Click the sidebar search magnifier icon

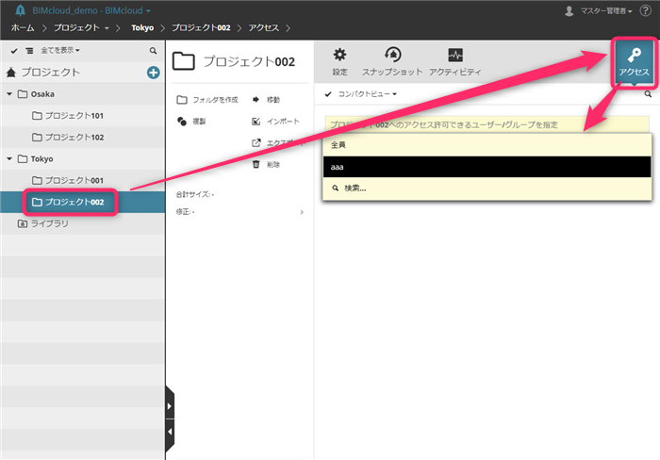click(153, 51)
